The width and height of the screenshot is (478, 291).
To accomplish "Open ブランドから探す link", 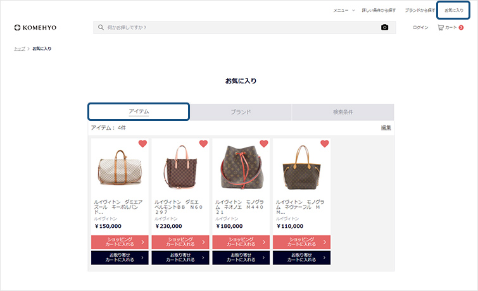I will click(420, 10).
